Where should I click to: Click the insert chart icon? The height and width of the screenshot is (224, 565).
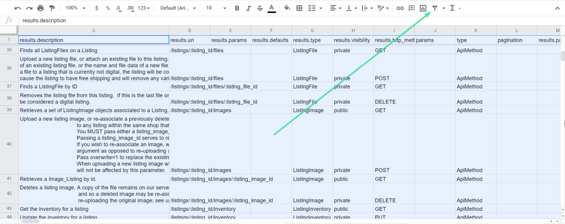pyautogui.click(x=423, y=8)
